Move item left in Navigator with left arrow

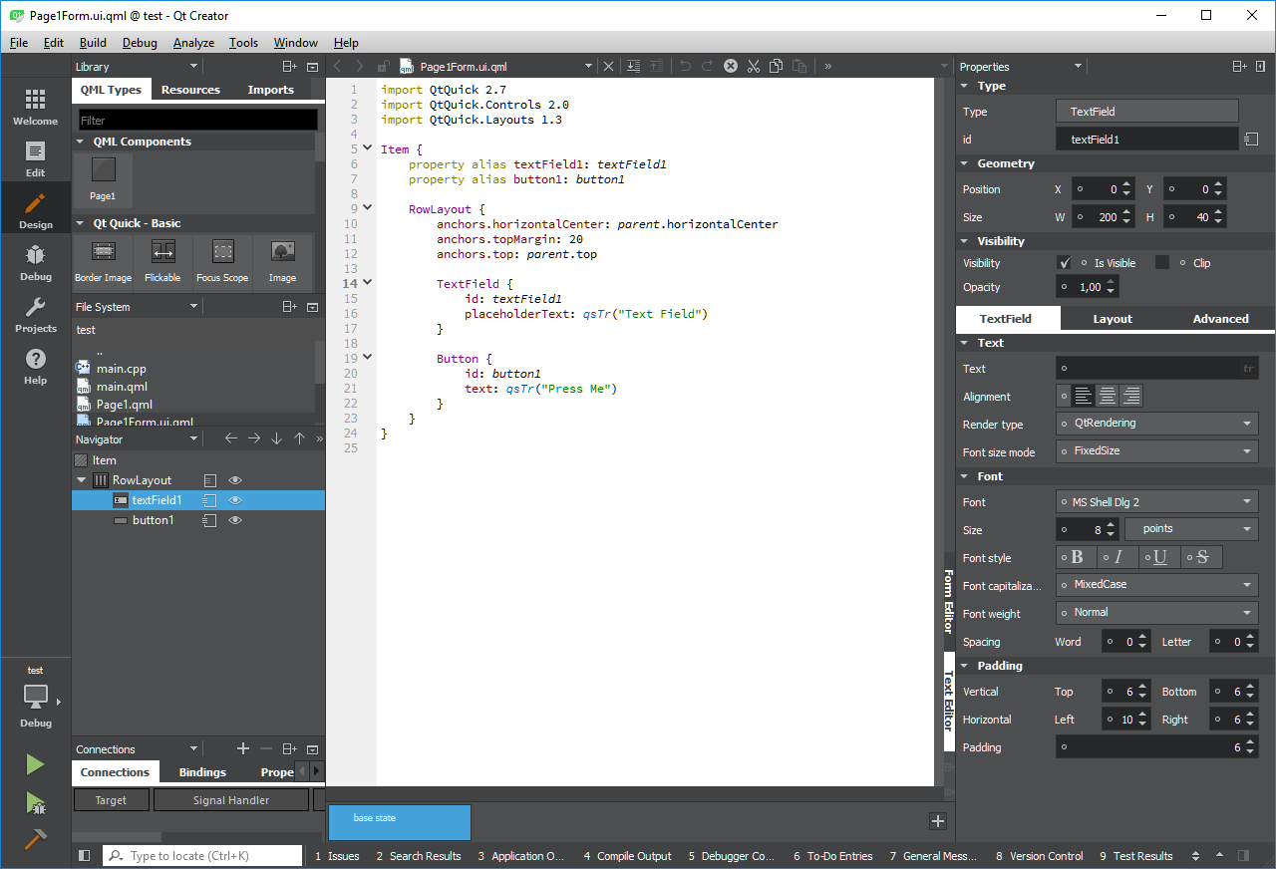point(230,438)
